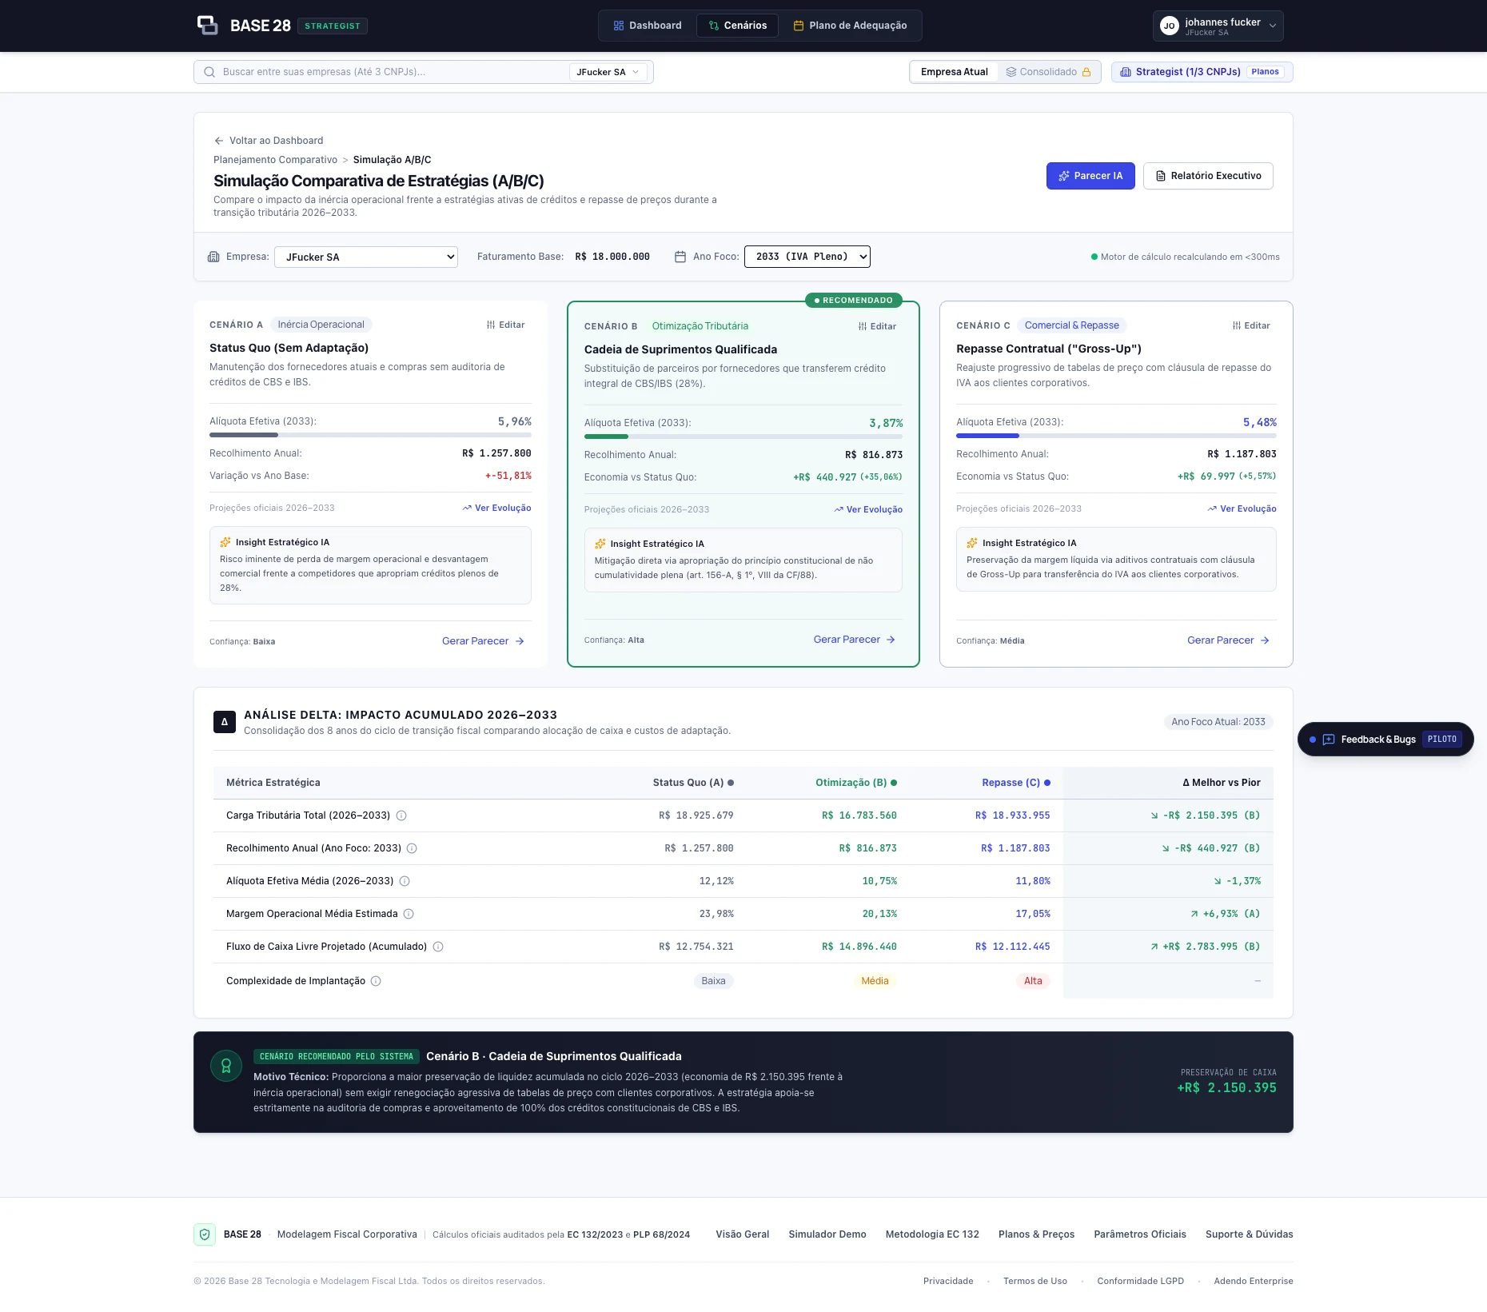The image size is (1487, 1312).
Task: Open the Ano Foco 2033 dropdown
Action: [x=807, y=257]
